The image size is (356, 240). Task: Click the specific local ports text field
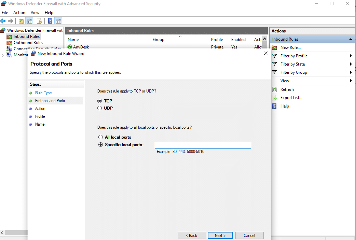point(203,145)
